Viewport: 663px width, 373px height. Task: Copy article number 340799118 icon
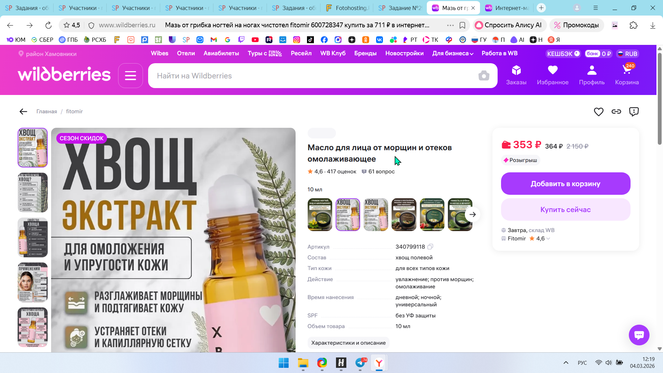(430, 247)
